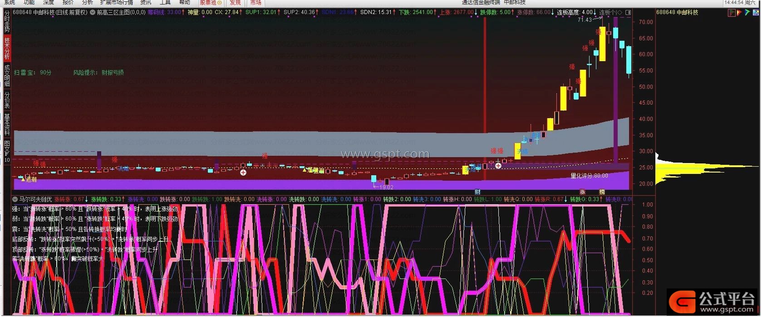The width and height of the screenshot is (762, 317).
Task: Expand main chart indicator dropdown arrow
Action: pyautogui.click(x=93, y=12)
